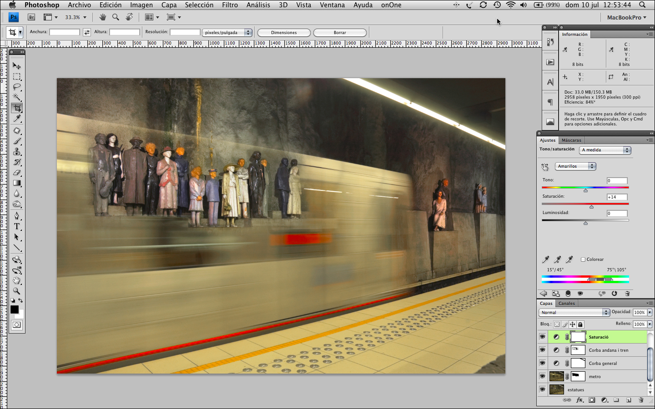The width and height of the screenshot is (655, 409).
Task: Enable the Colorear checkbox
Action: pos(583,259)
